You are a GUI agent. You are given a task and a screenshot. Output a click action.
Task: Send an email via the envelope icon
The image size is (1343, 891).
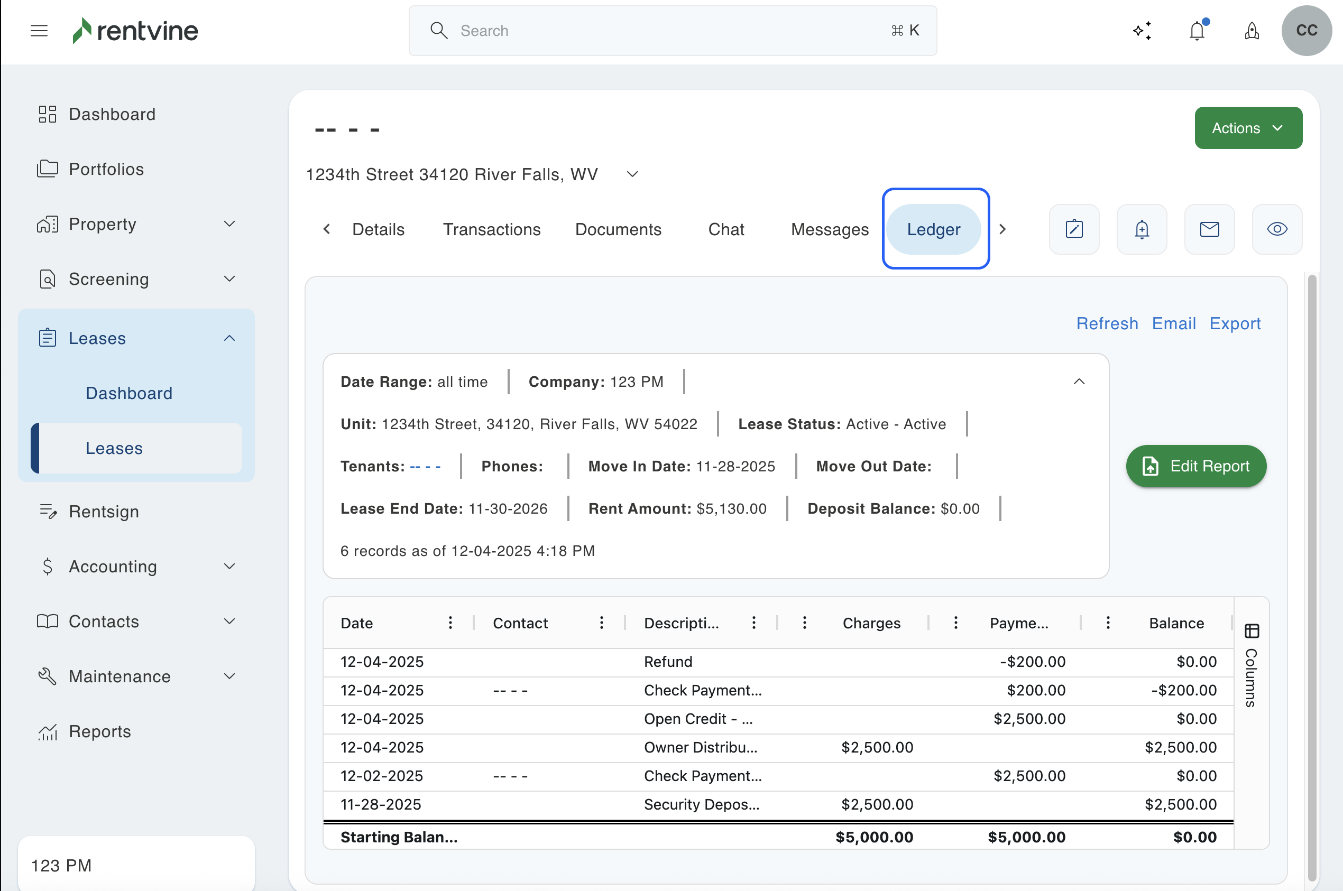pyautogui.click(x=1209, y=229)
